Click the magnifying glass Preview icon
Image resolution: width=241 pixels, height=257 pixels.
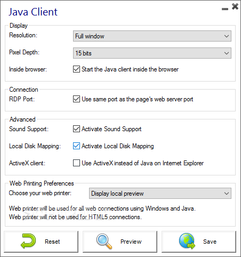104,241
